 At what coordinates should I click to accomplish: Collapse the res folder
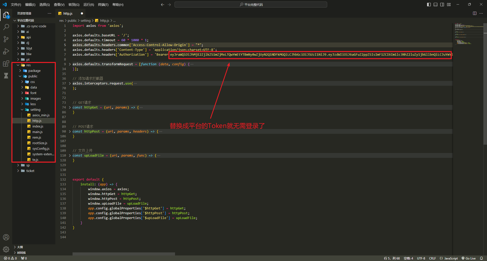34,65
